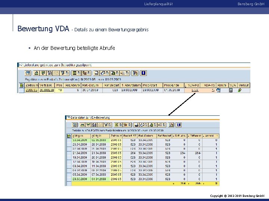Expand Total dropdown arrow in Detaildaten toolbar
Screen dimensions: 269x201
121,125
